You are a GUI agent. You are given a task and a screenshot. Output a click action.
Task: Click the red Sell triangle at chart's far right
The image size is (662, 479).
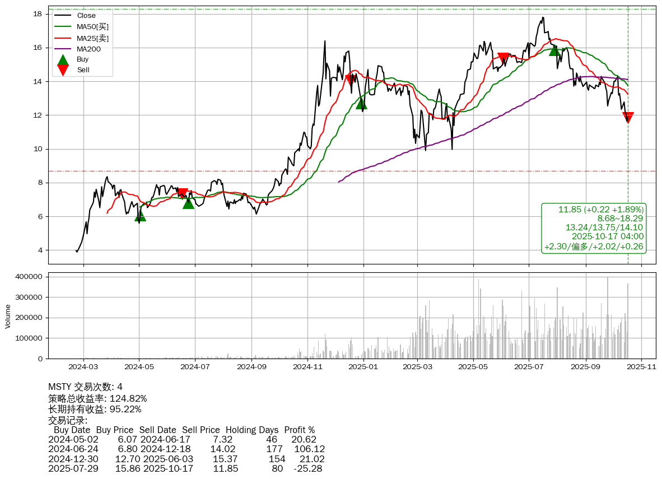[628, 118]
